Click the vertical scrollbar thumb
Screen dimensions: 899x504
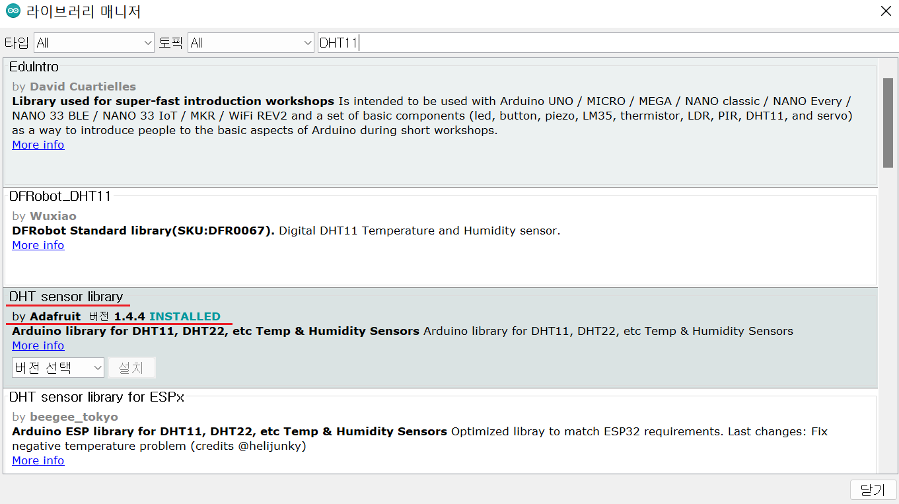click(888, 123)
